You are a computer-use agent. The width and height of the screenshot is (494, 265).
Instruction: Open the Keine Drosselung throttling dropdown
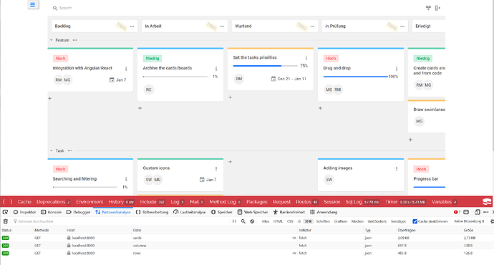[469, 221]
